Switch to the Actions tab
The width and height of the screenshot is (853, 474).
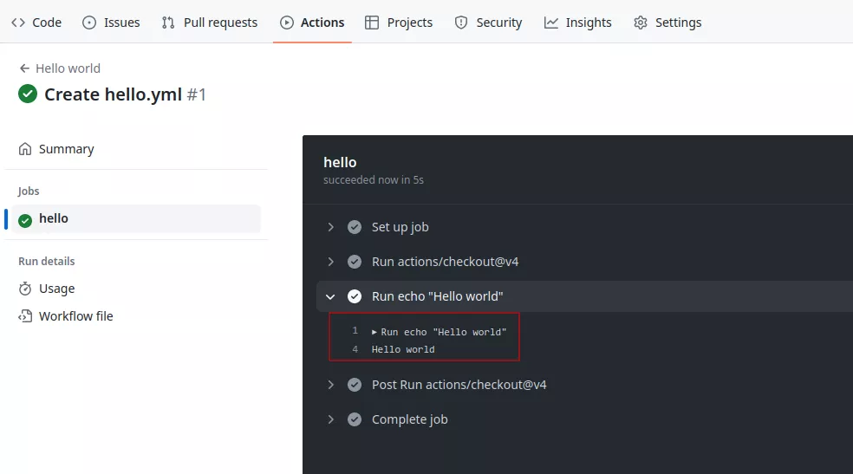coord(312,23)
